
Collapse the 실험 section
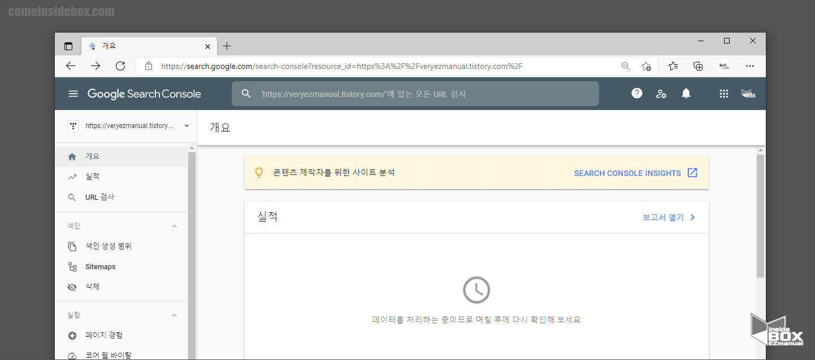174,315
